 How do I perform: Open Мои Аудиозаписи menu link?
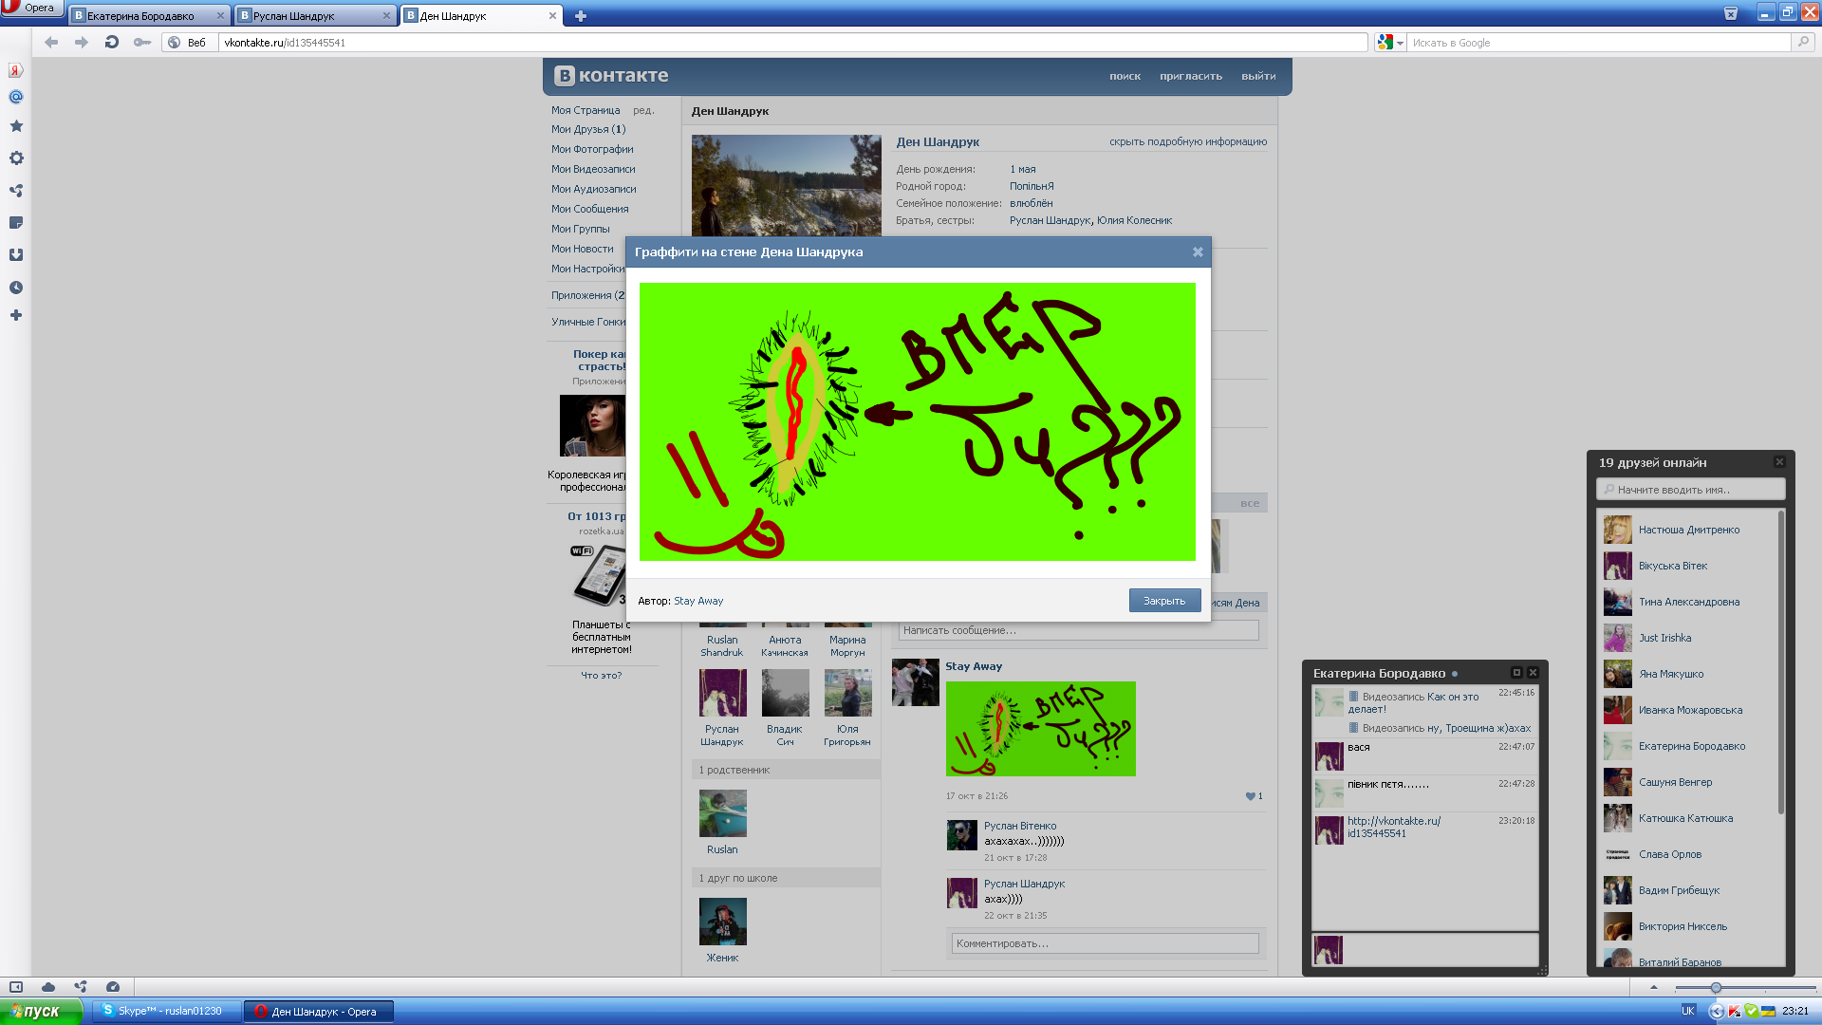tap(594, 189)
